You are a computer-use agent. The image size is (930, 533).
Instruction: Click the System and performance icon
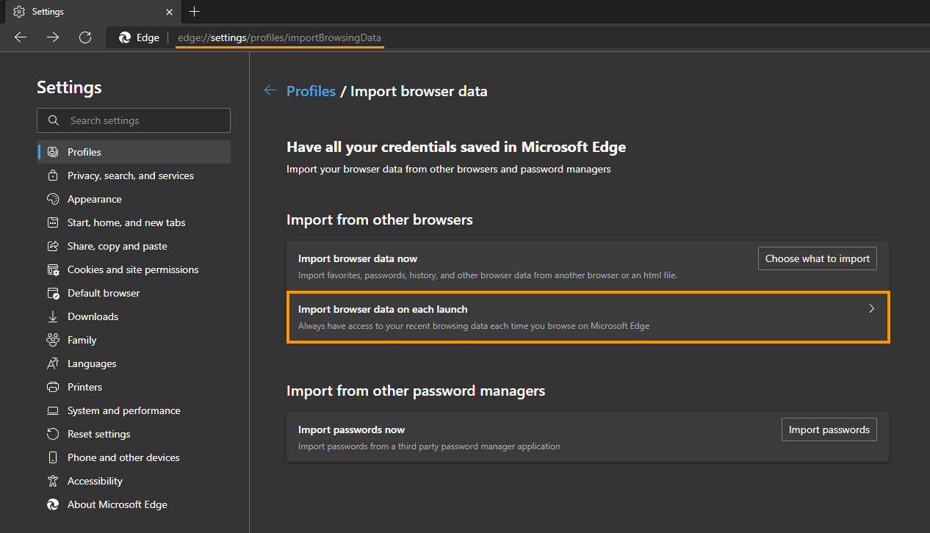(53, 410)
